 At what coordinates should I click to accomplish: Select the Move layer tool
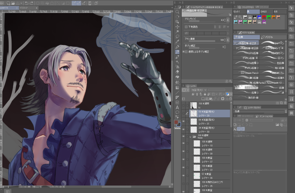click(177, 27)
